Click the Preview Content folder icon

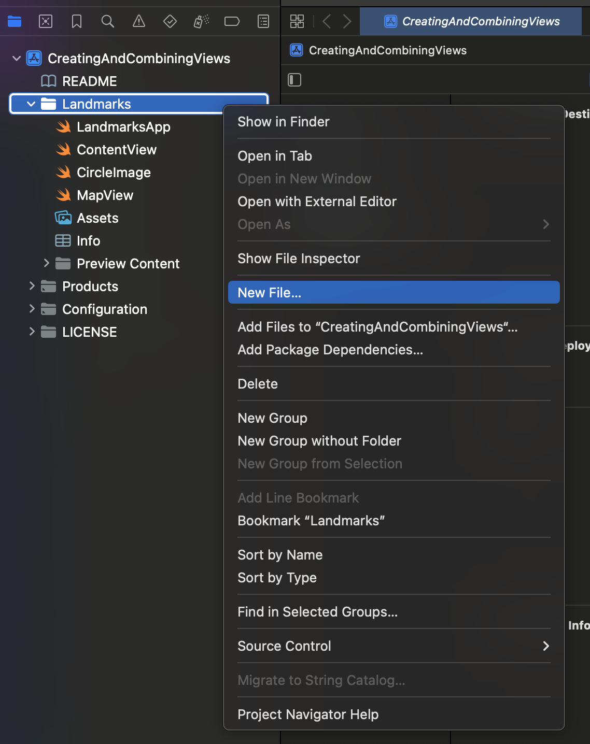pos(63,263)
